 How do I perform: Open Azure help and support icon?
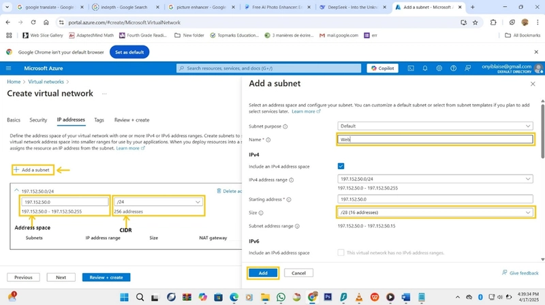453,69
